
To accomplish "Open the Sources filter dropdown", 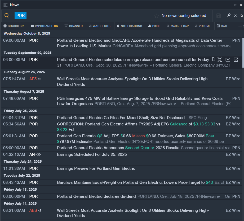I will (x=14, y=26).
